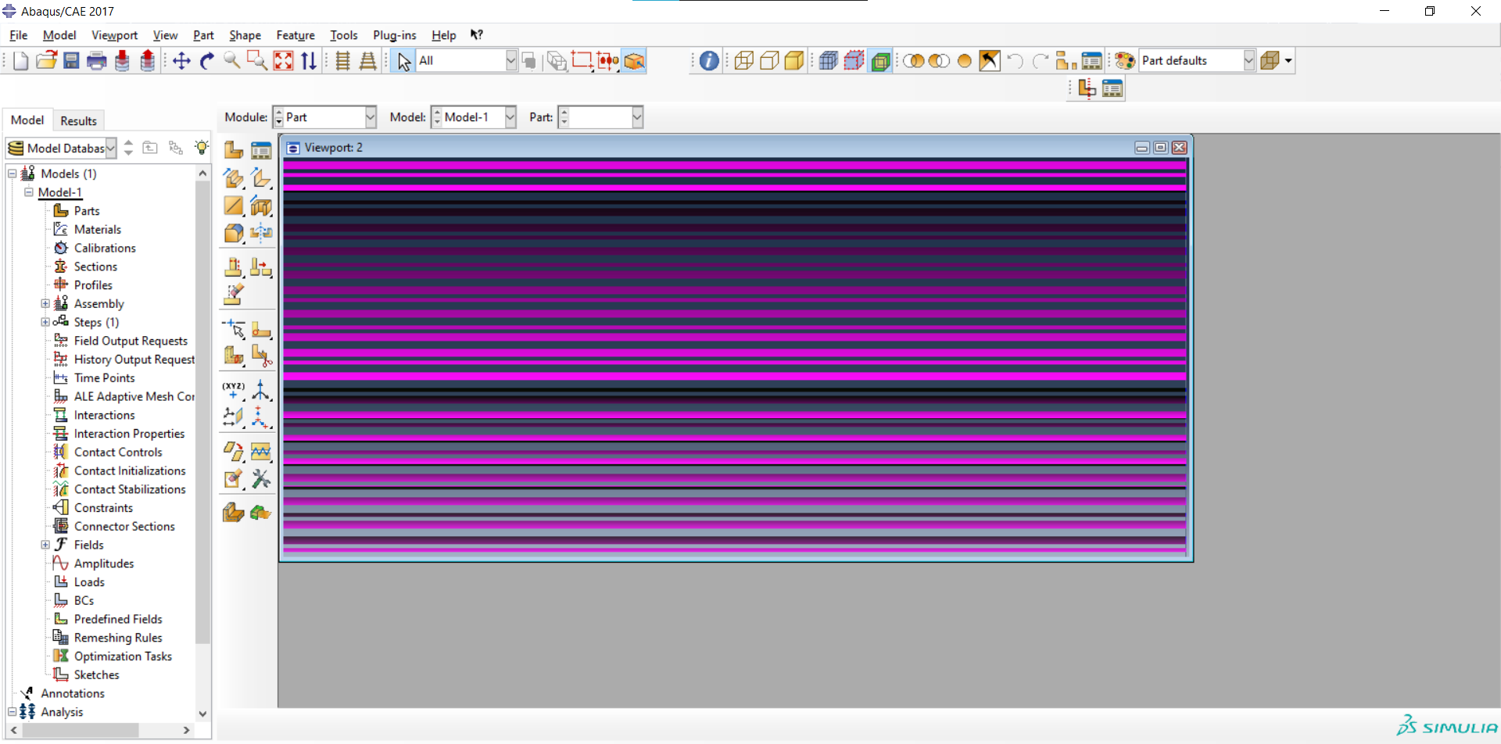Collapse the Model-1 tree node

click(29, 192)
